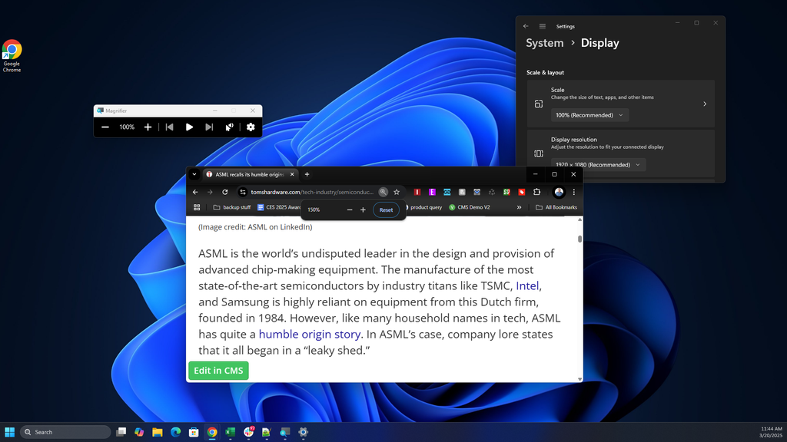Follow the humble origin story link
Viewport: 787px width, 442px height.
coord(309,334)
